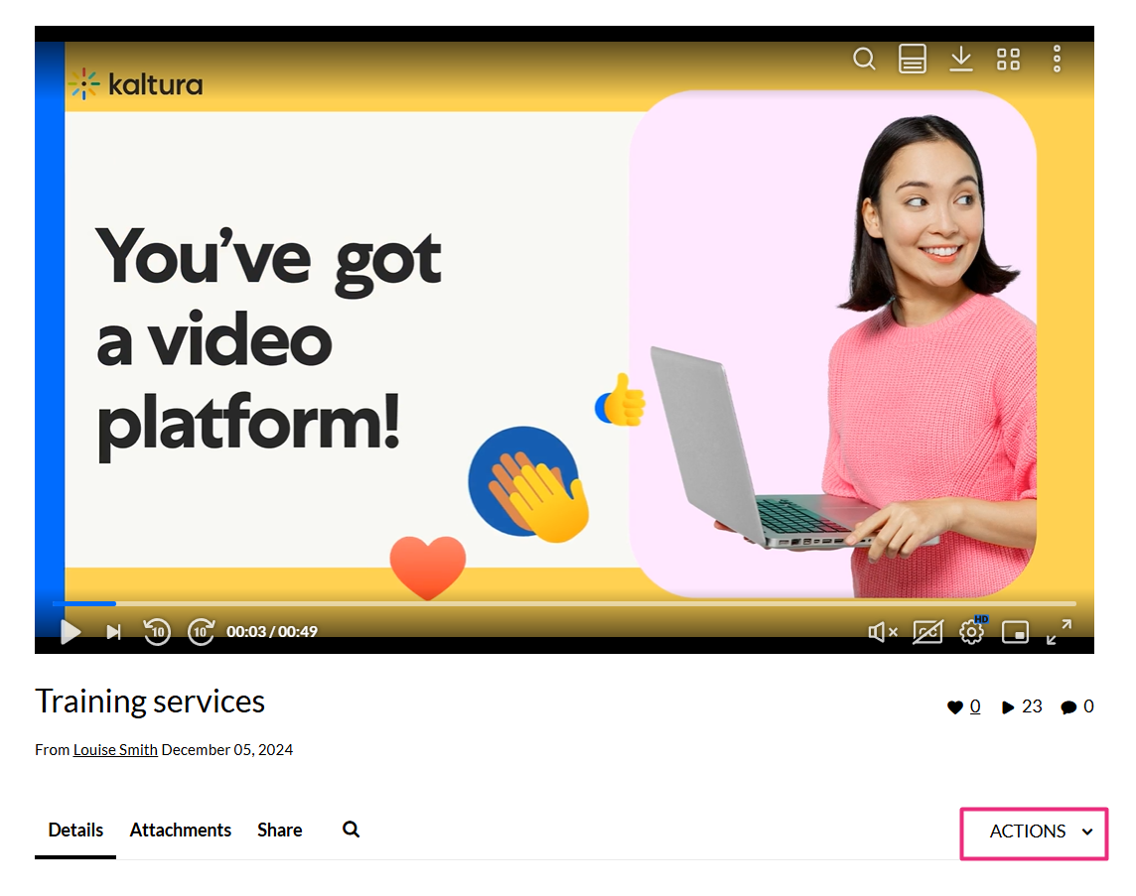This screenshot has height=896, width=1136.
Task: Open the search icon in the player
Action: pos(864,59)
